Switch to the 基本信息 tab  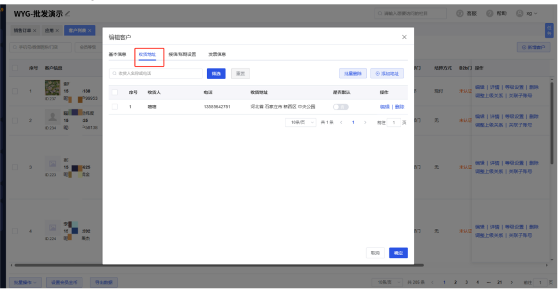(x=118, y=54)
